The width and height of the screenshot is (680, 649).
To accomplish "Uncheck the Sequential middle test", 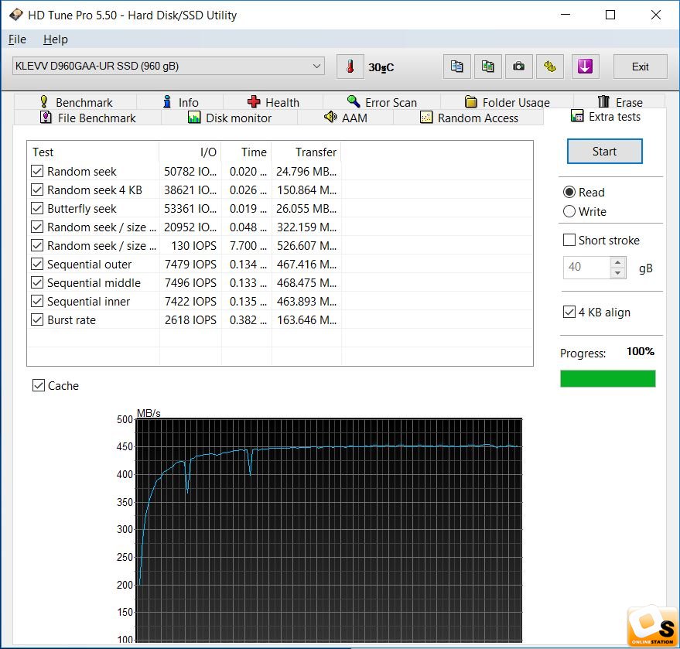I will coord(37,282).
